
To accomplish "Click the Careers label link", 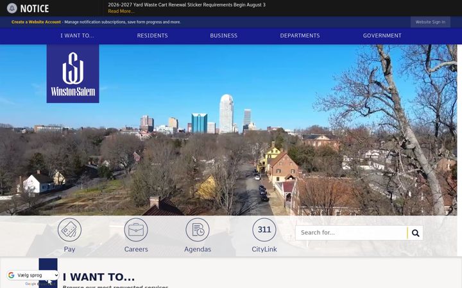I will tap(136, 249).
